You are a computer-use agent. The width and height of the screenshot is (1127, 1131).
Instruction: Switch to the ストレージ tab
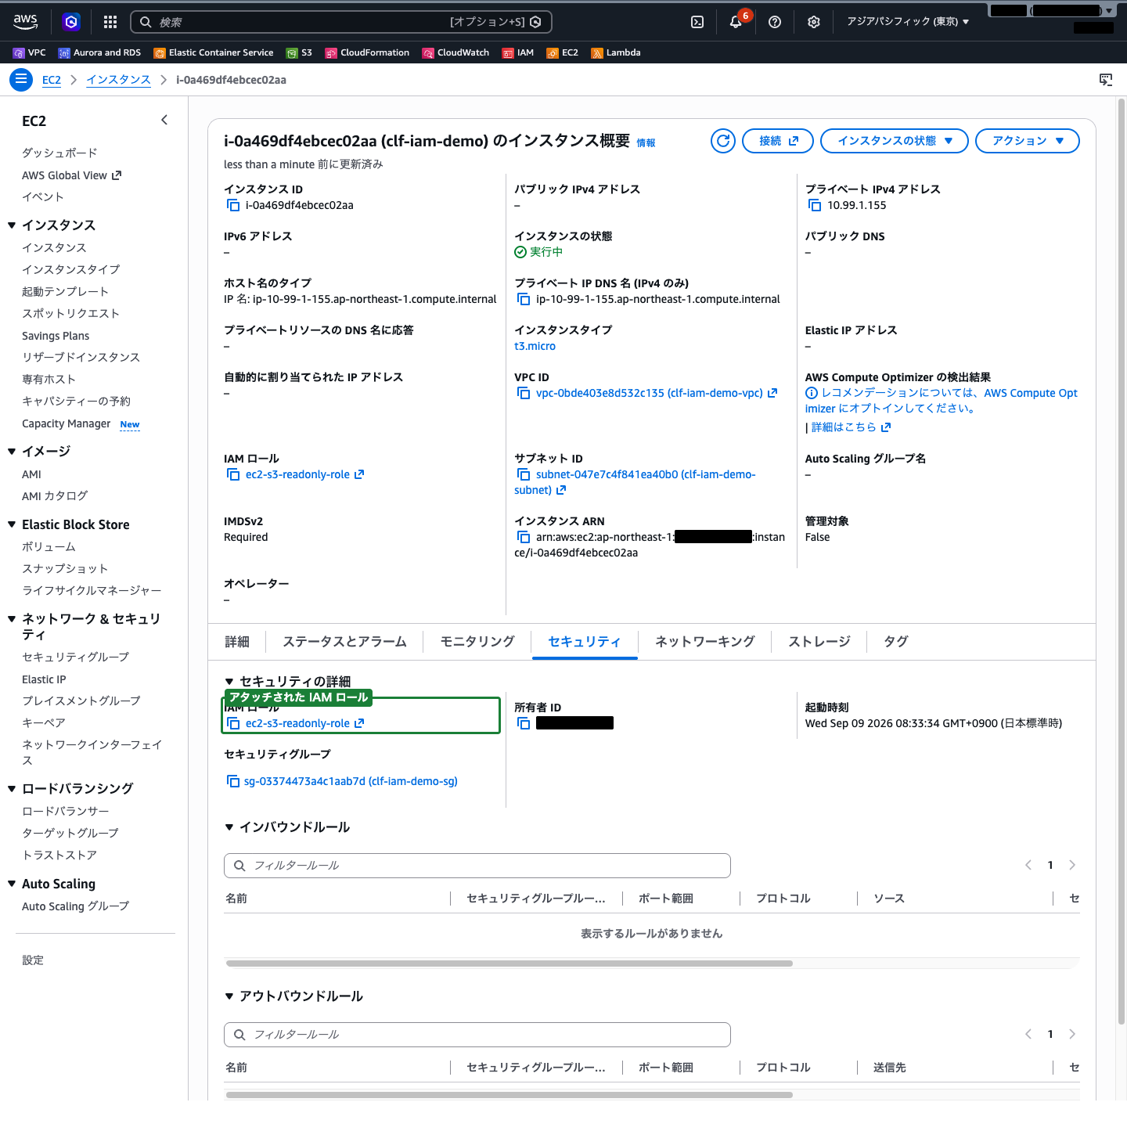(819, 642)
